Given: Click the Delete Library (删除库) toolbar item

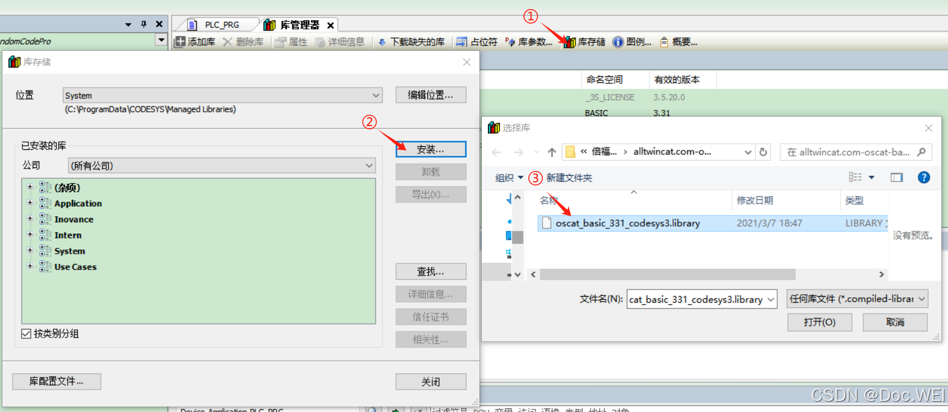Looking at the screenshot, I should pos(243,42).
